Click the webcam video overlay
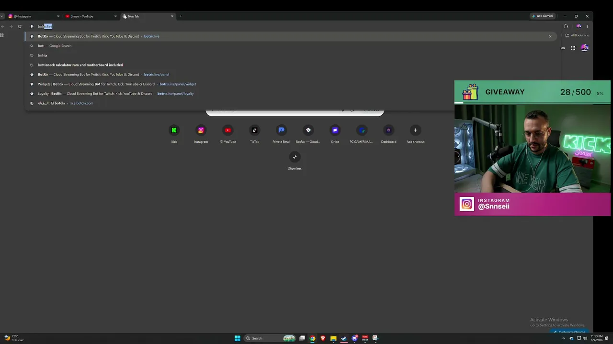Screen dimensions: 613x344 (533, 149)
